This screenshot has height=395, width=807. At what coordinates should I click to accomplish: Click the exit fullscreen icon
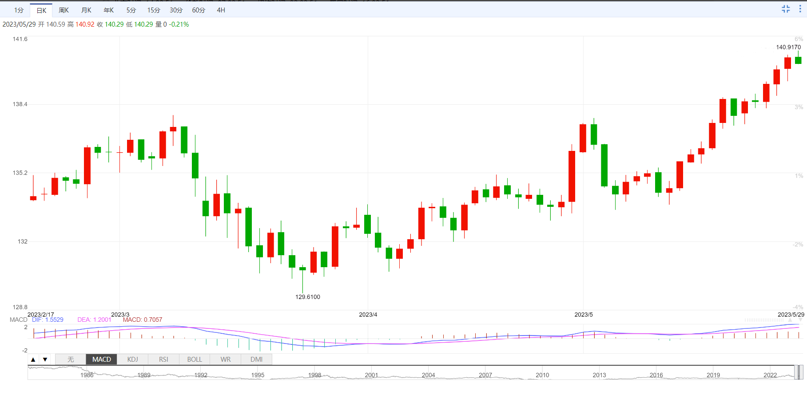786,9
